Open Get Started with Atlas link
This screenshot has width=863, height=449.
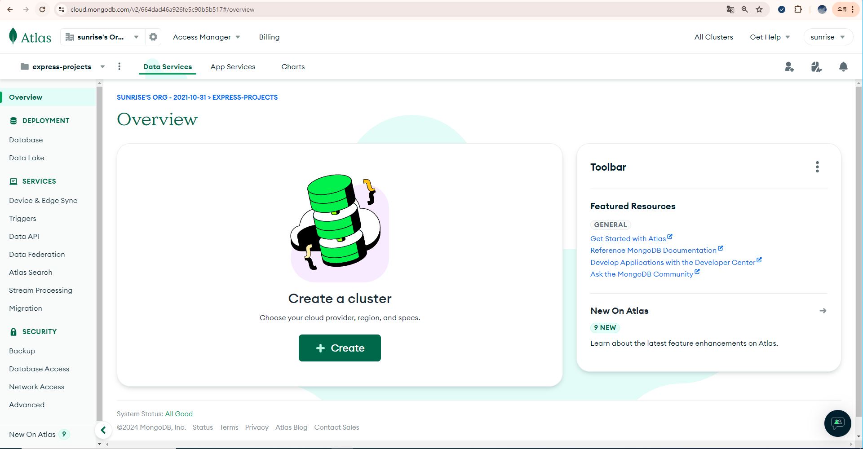631,238
